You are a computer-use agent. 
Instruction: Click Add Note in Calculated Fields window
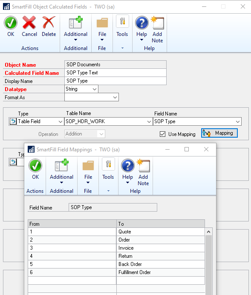[x=157, y=23]
